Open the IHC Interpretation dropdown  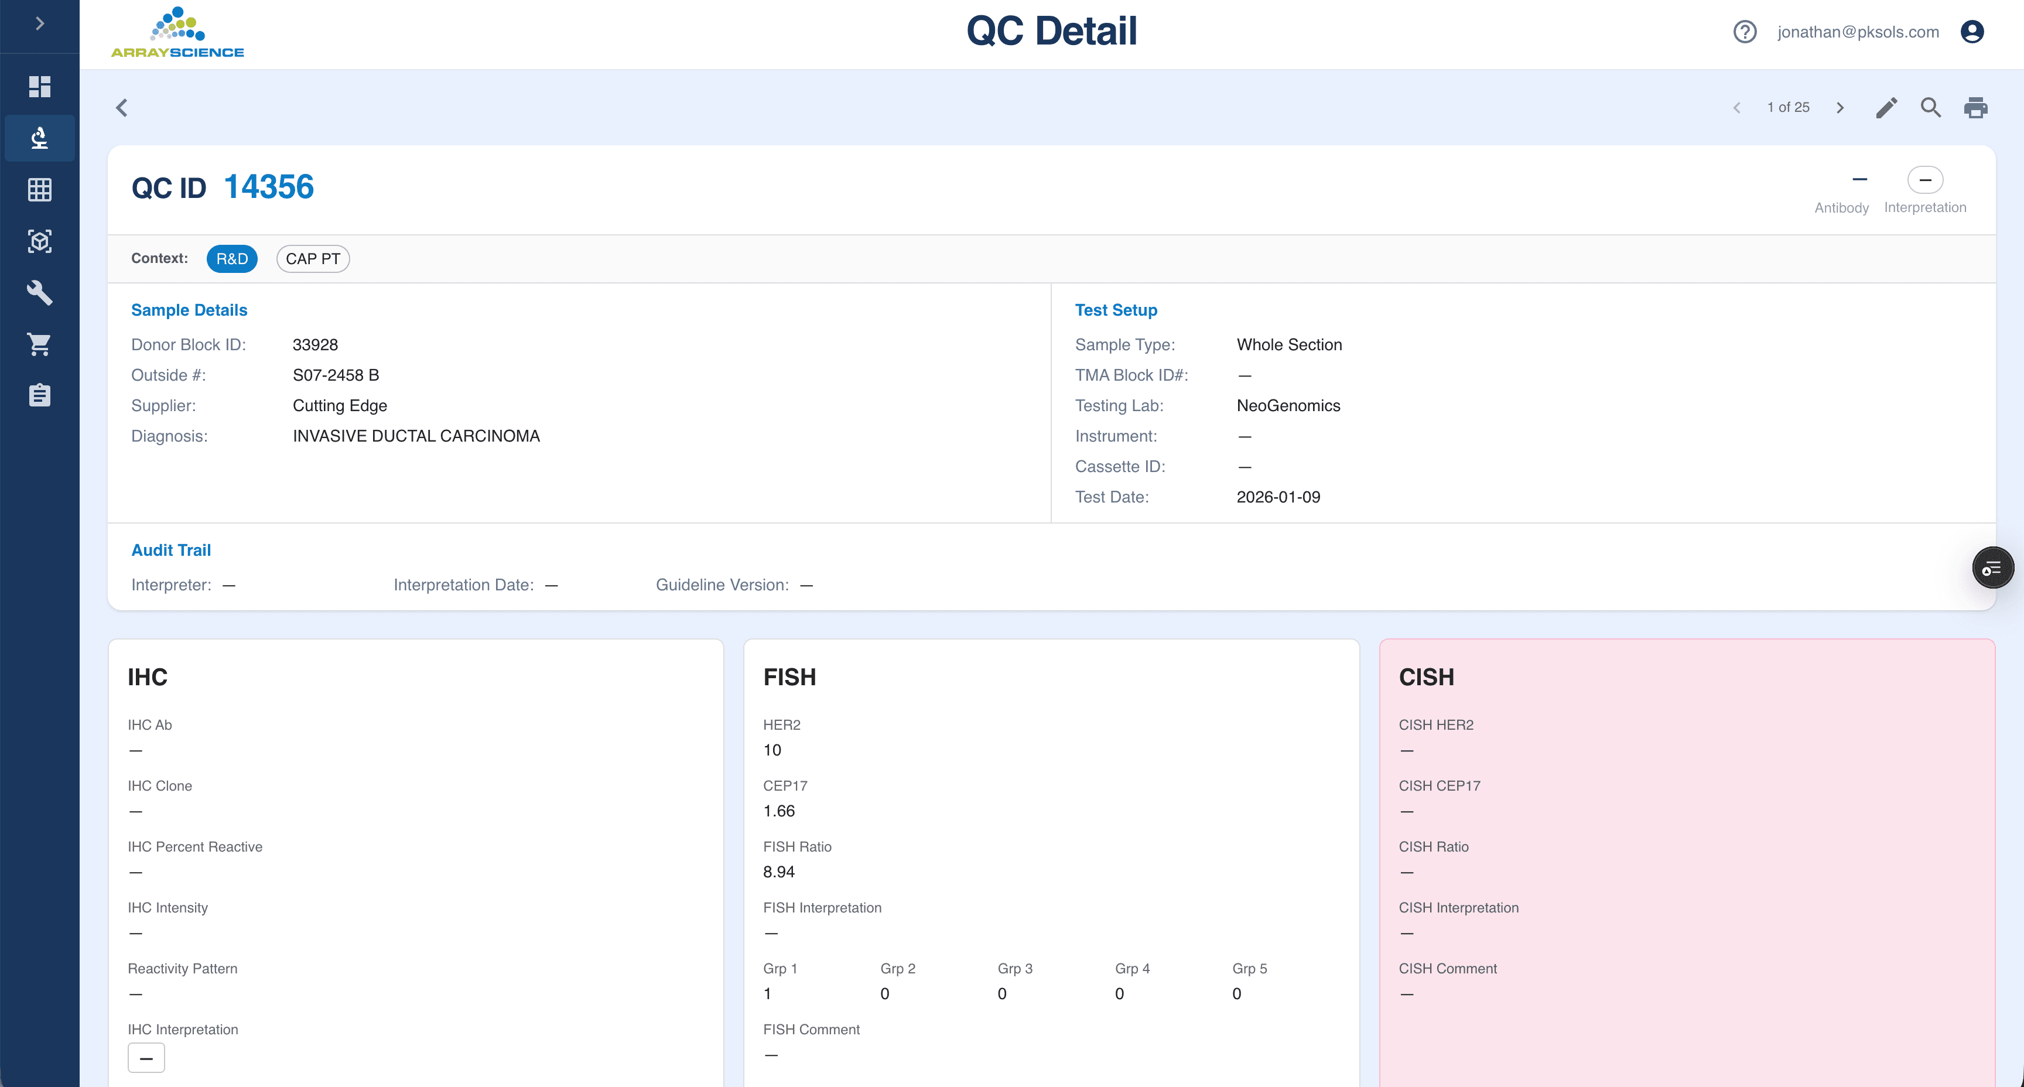pos(146,1058)
